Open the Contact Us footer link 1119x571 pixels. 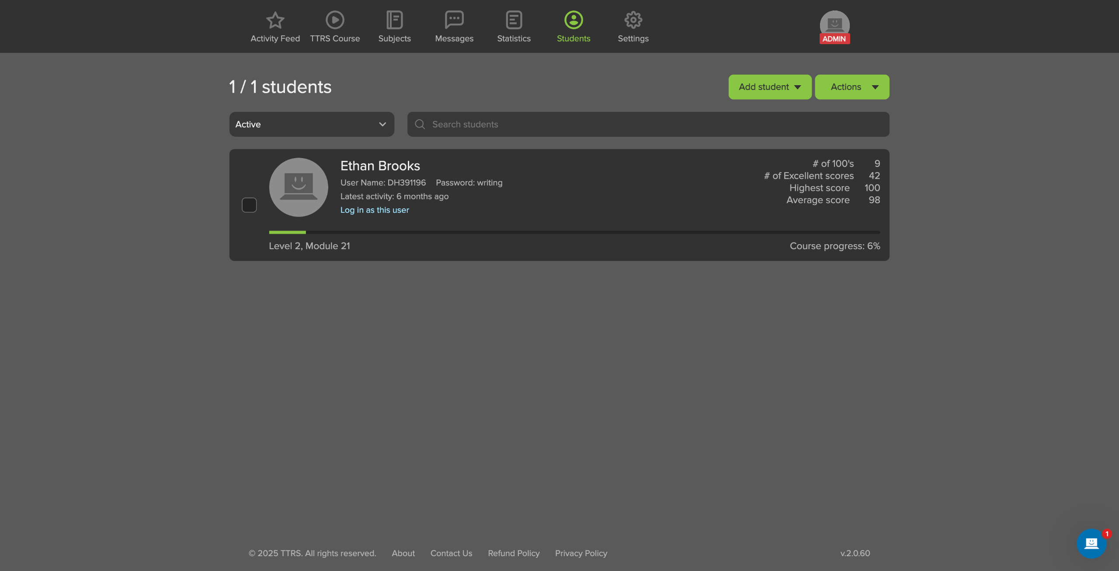(451, 553)
